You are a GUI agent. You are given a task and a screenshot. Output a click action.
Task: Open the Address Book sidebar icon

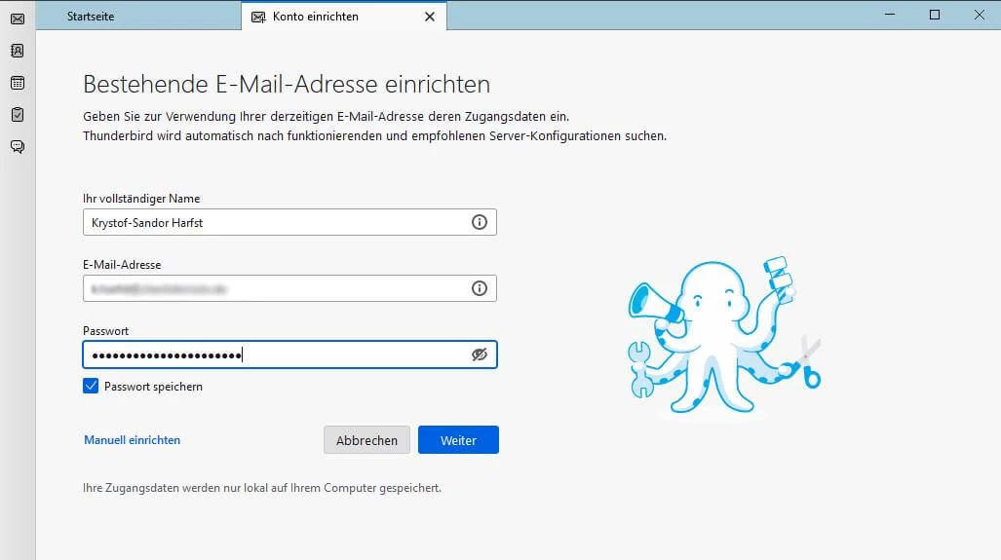click(x=18, y=51)
